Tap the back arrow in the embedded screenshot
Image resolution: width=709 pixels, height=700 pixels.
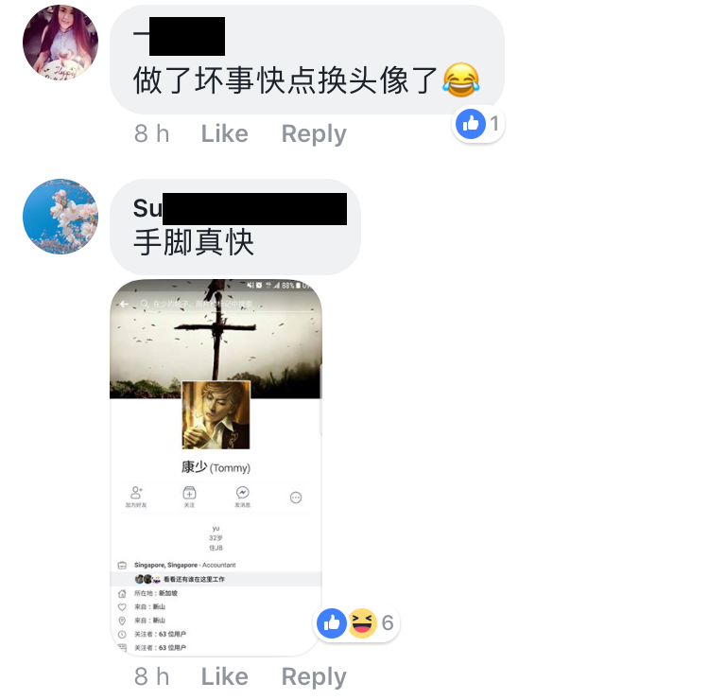point(124,304)
